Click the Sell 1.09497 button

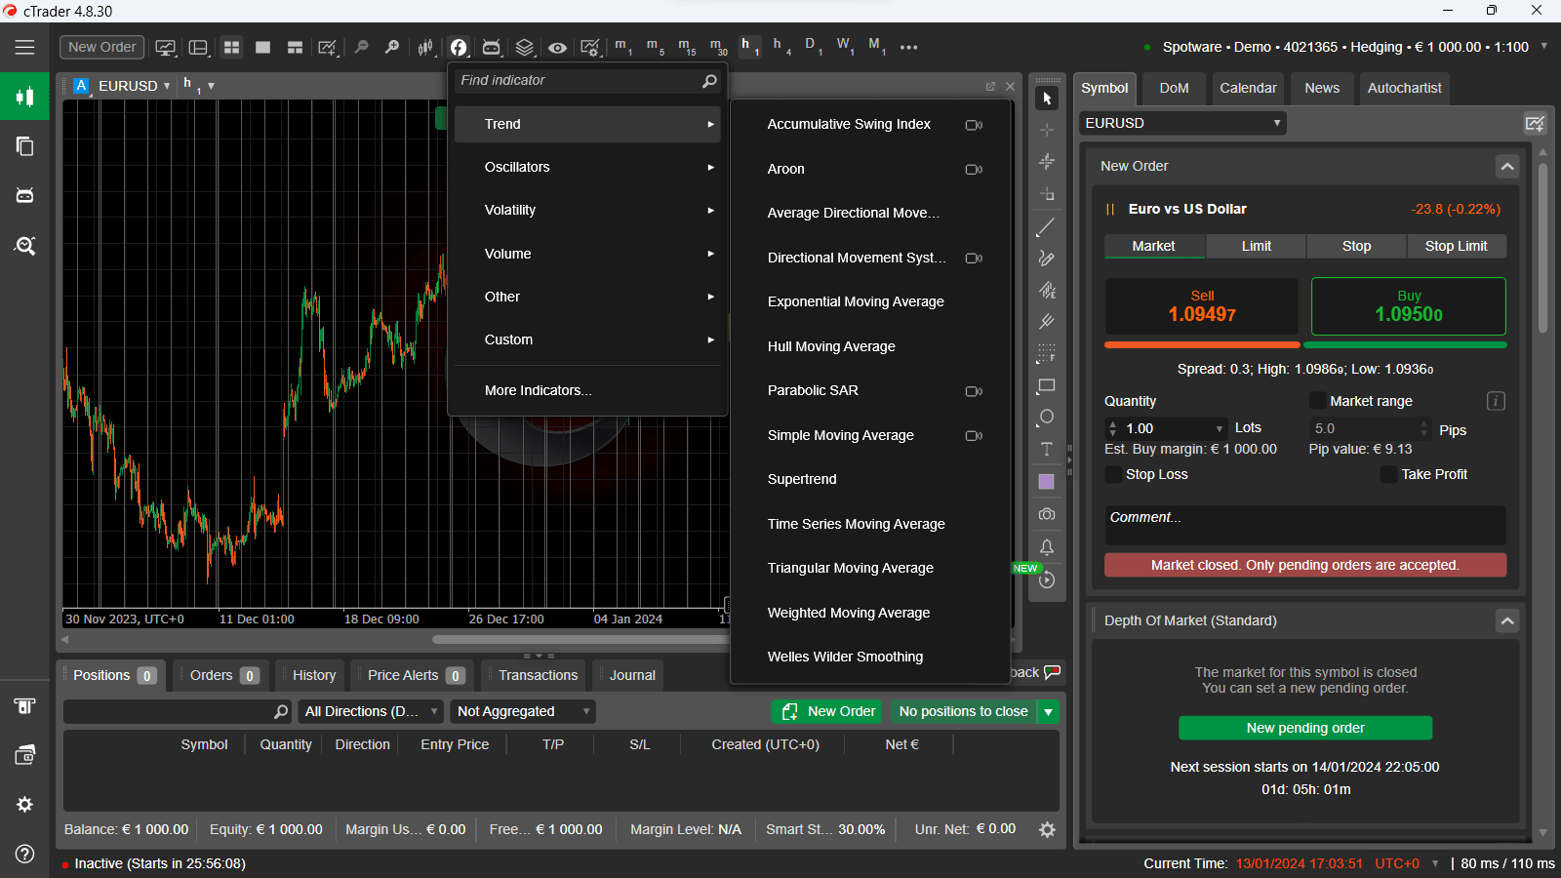coord(1202,306)
